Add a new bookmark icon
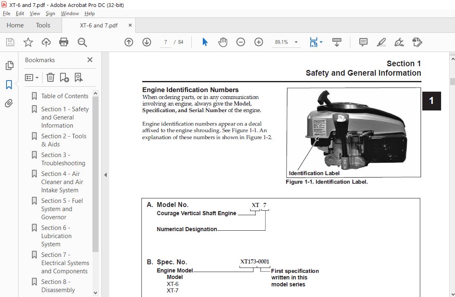The image size is (455, 297). (x=64, y=77)
